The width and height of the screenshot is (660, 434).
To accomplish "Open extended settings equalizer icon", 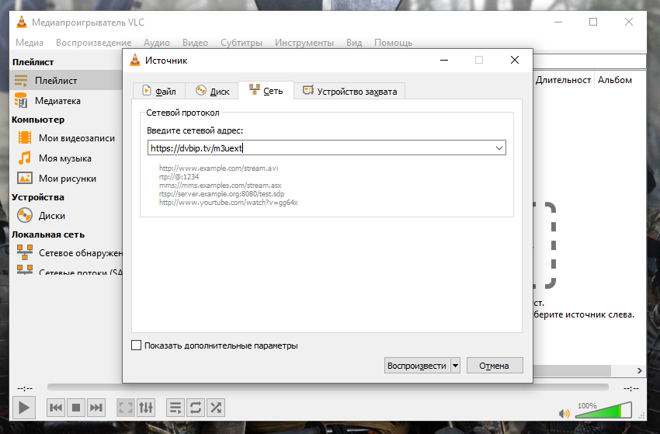I will point(146,408).
